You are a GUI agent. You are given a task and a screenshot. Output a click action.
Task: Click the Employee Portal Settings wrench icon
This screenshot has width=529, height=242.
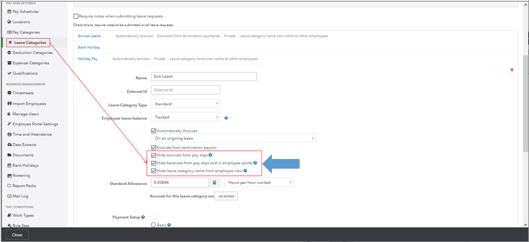coord(10,124)
